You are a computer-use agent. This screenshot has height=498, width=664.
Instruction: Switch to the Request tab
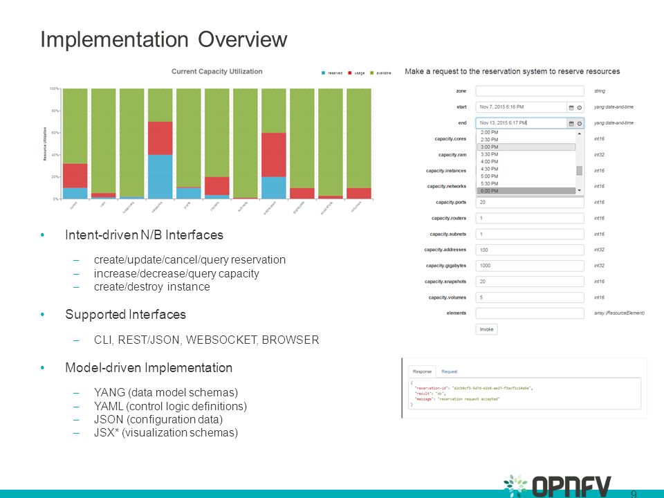pos(450,371)
